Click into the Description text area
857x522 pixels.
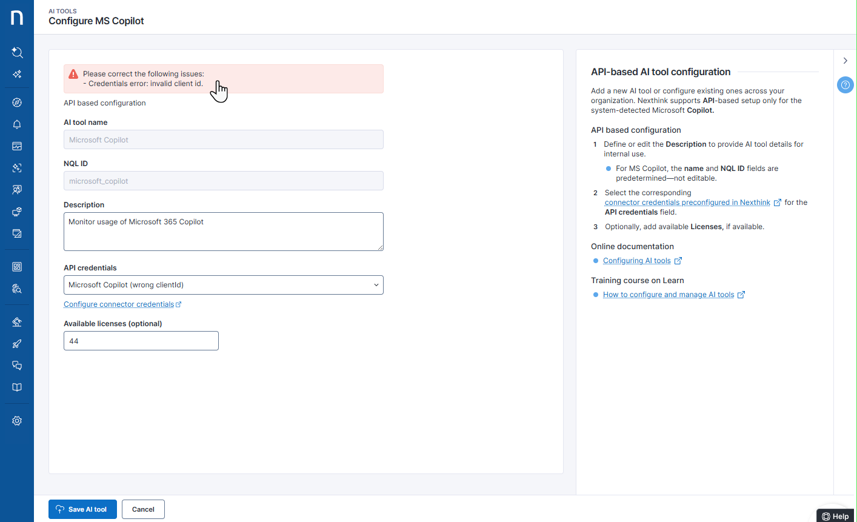click(x=223, y=232)
